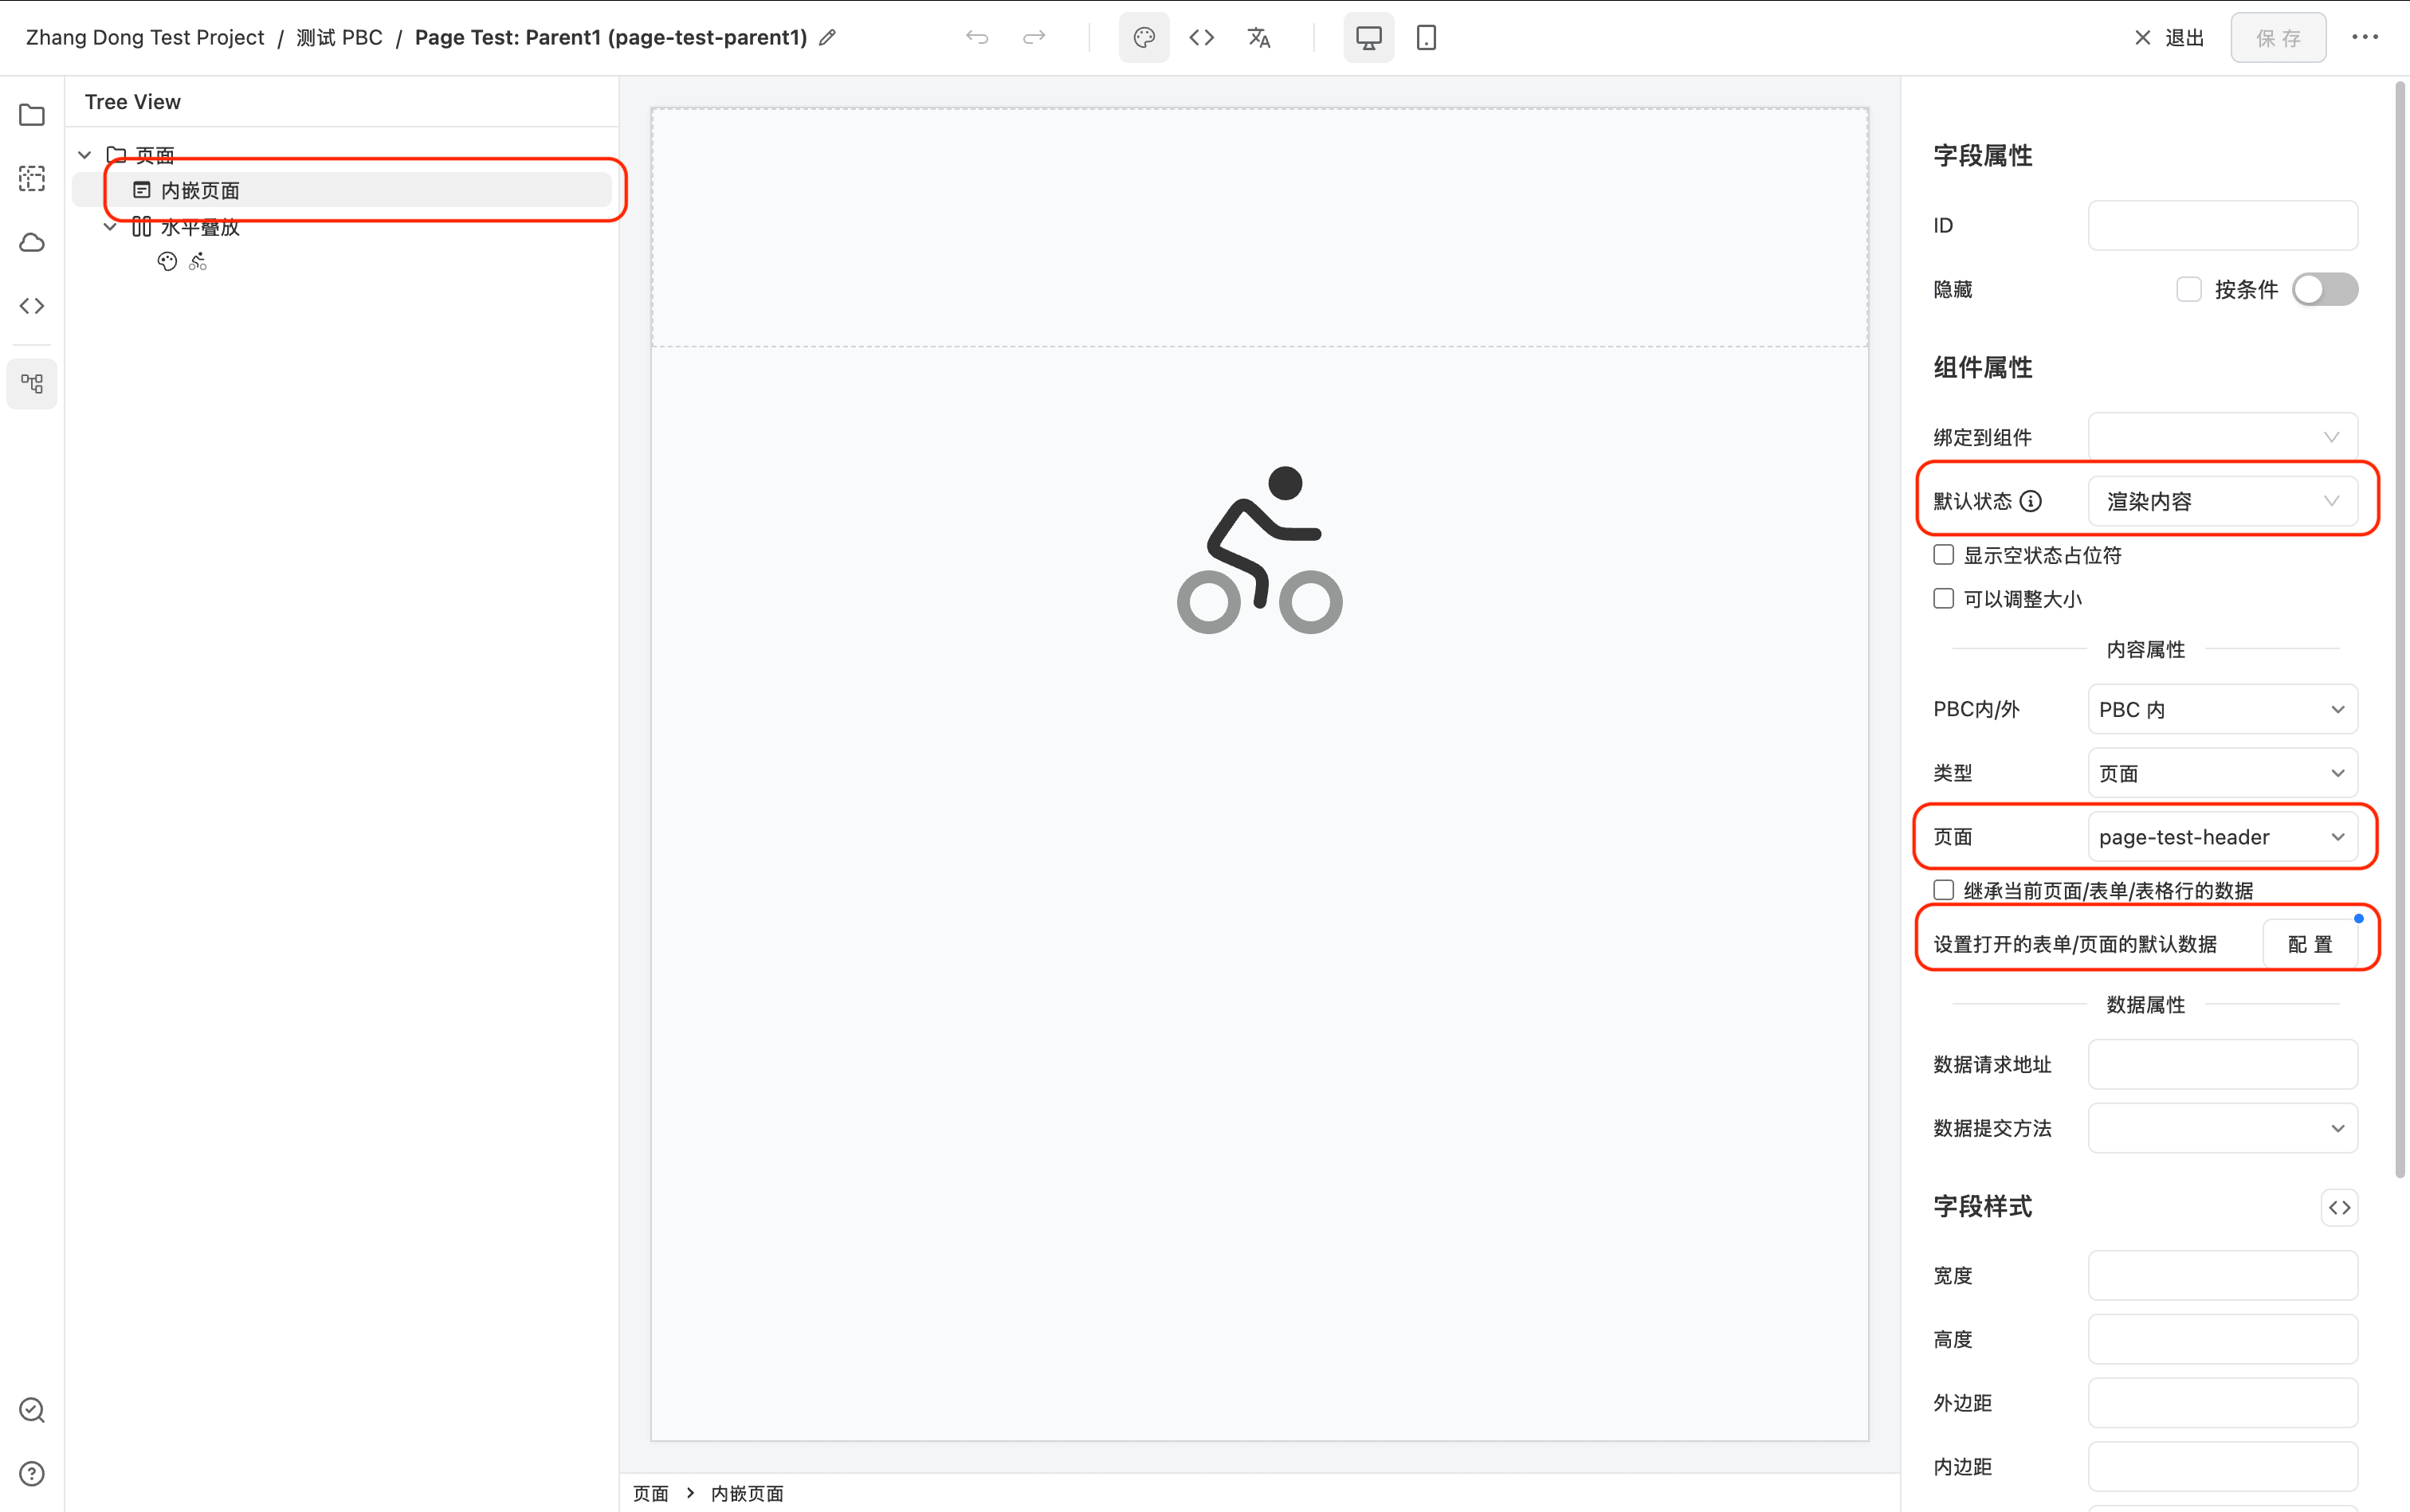Check 继承当前页面/表单/表格行的数据

(1944, 890)
